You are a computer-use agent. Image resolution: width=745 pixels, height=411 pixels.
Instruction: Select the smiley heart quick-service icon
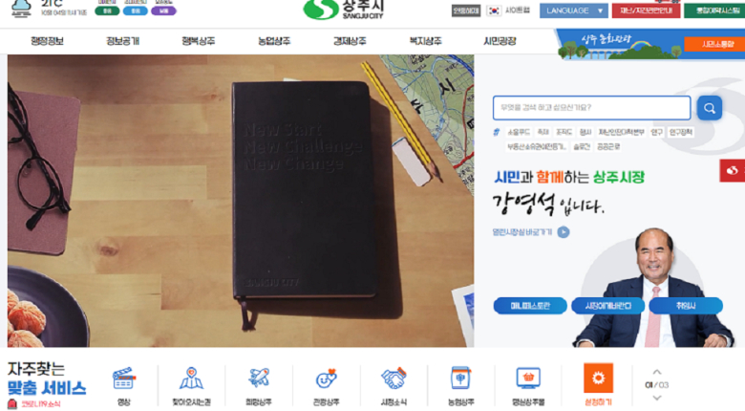coord(326,379)
